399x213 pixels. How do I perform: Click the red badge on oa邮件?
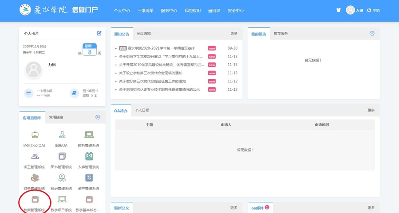click(x=267, y=207)
